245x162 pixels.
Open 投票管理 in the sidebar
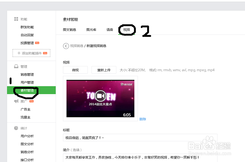(27, 43)
